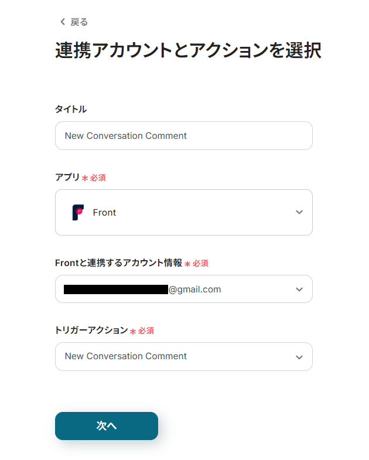The image size is (369, 460).
Task: Click the @gmail.com account text
Action: 194,289
